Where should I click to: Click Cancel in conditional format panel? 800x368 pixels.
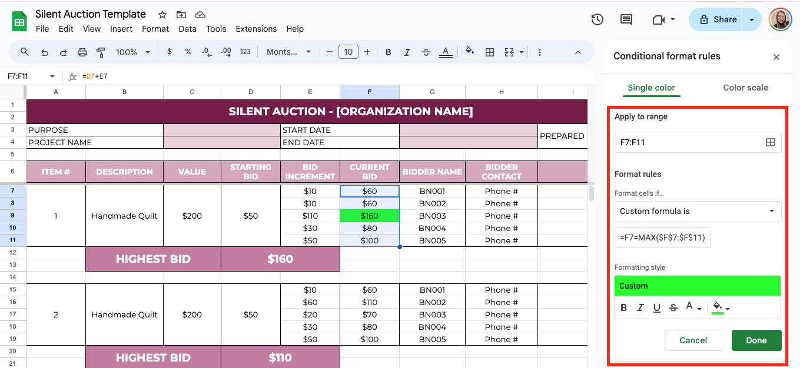693,340
